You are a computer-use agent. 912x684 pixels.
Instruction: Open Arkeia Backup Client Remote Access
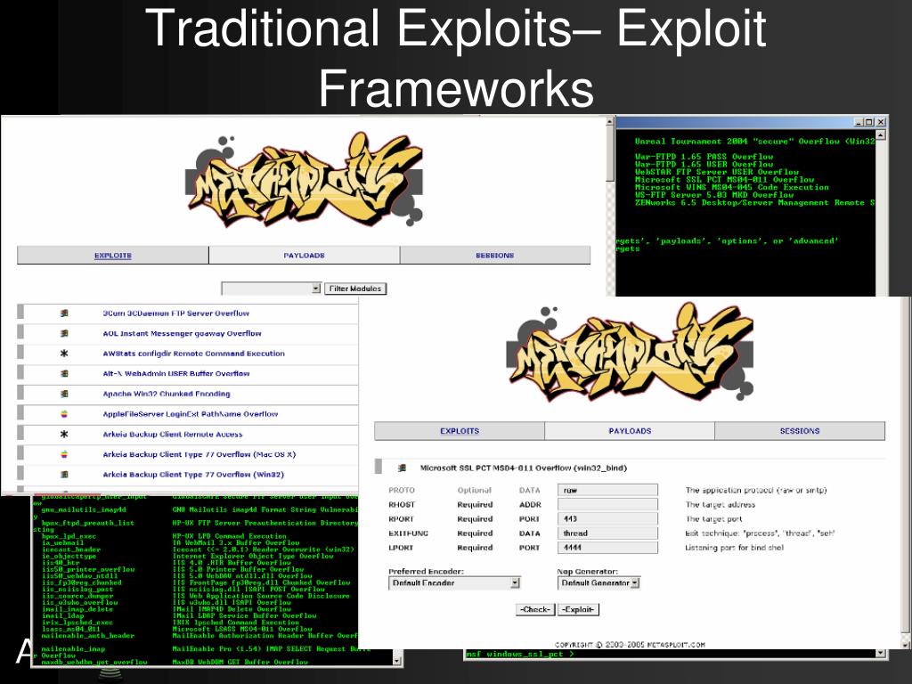(x=172, y=434)
